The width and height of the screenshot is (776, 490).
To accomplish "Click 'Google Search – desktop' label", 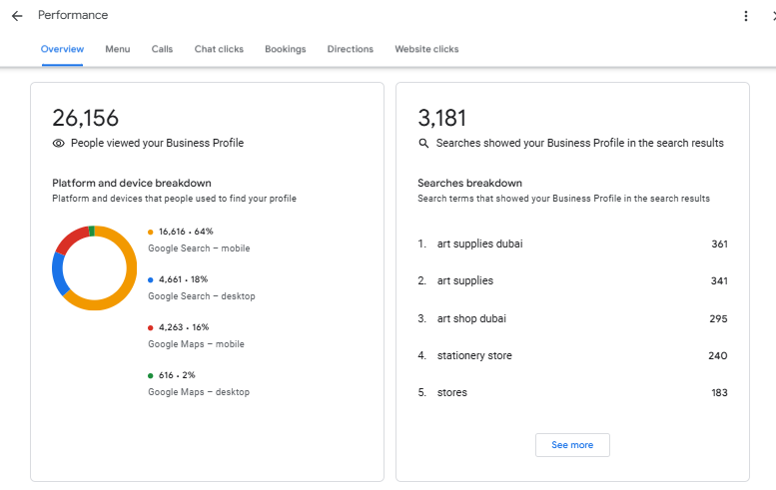I will point(202,296).
